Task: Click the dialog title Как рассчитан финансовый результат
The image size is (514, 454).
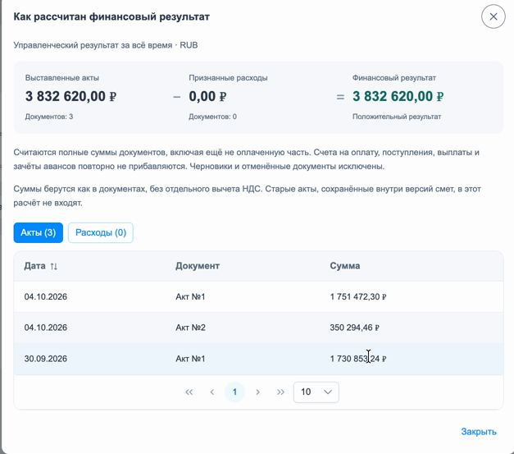Action: [111, 16]
